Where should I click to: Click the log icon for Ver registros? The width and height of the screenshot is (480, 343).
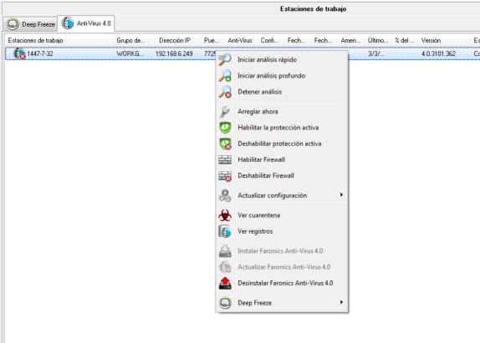tap(225, 231)
